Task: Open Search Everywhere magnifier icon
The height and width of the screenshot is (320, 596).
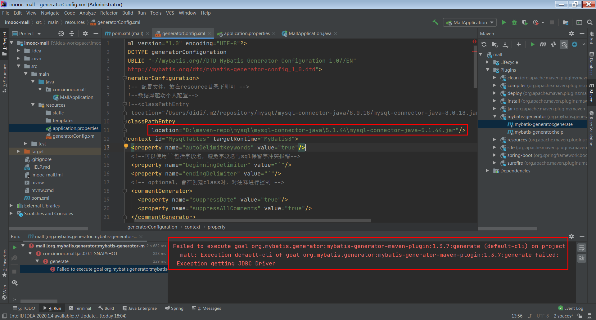Action: 590,22
